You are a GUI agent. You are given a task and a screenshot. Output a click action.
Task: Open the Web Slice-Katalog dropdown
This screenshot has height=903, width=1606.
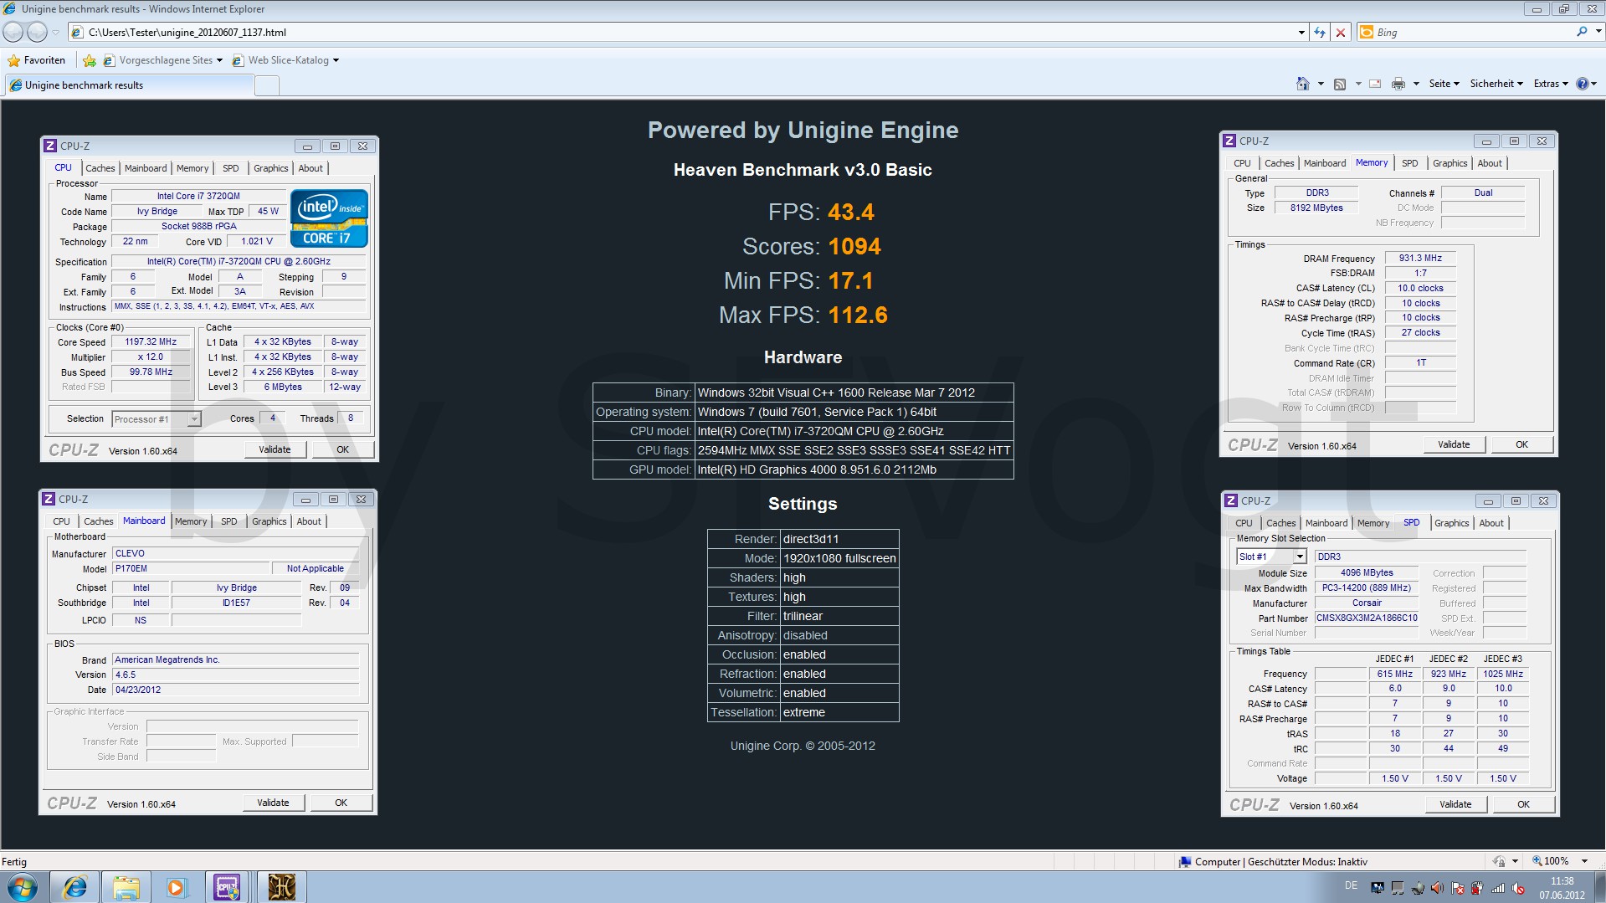coord(336,60)
